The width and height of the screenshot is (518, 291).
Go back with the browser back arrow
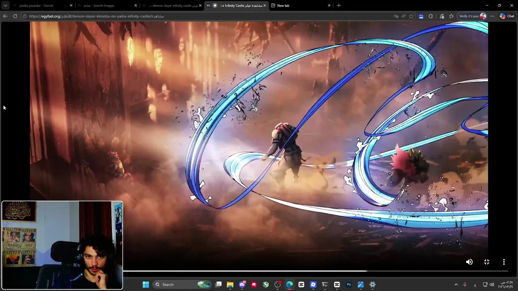5,16
